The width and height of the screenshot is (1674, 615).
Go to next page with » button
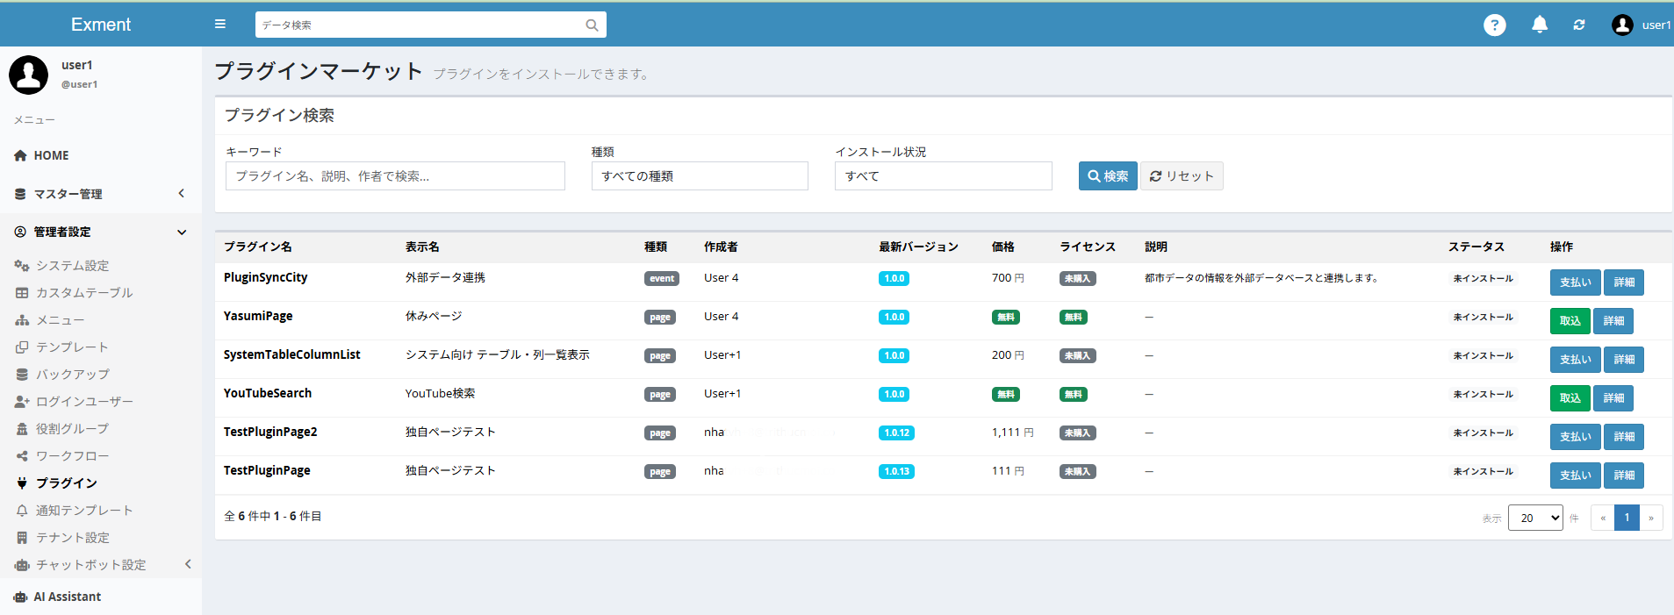click(x=1651, y=518)
